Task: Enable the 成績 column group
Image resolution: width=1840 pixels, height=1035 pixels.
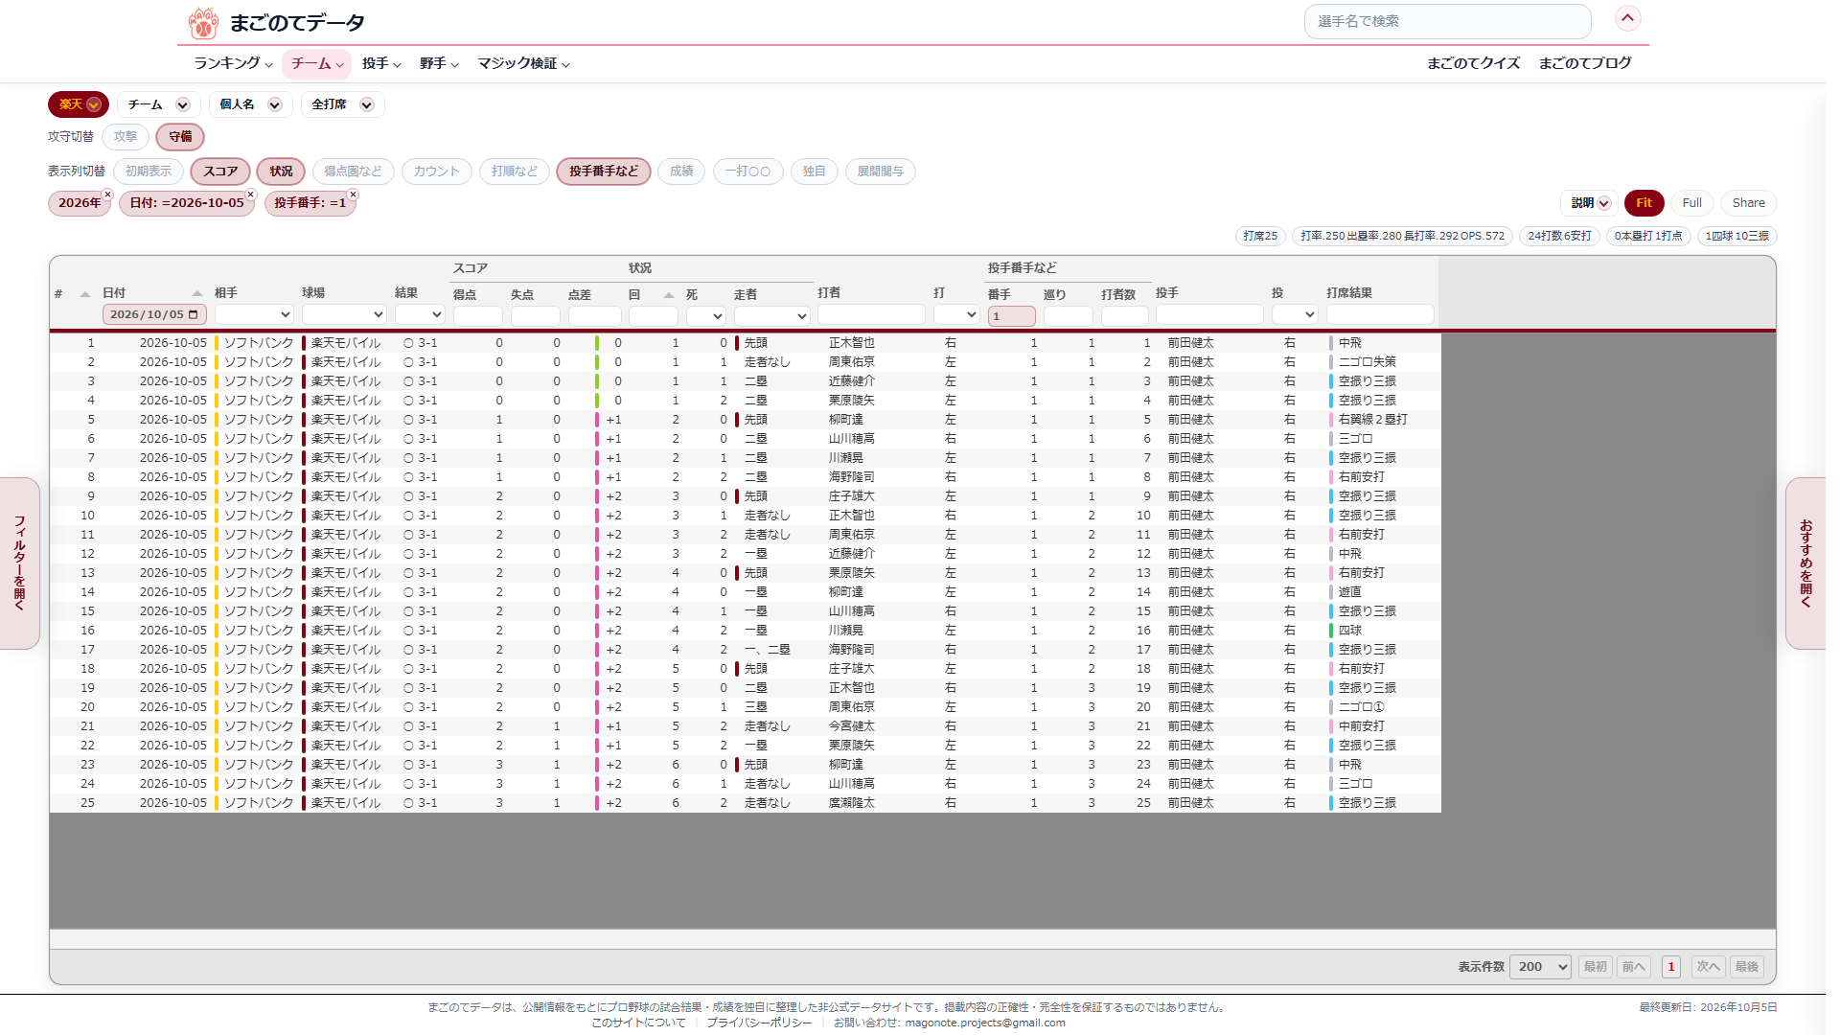Action: coord(681,172)
